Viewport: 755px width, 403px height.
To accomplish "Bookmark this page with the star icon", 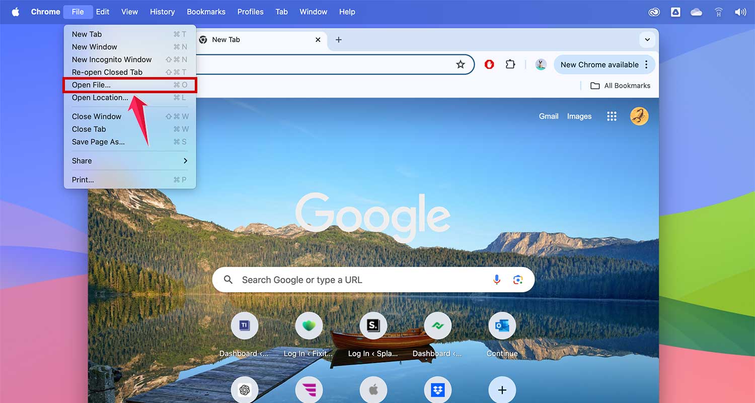I will [461, 64].
